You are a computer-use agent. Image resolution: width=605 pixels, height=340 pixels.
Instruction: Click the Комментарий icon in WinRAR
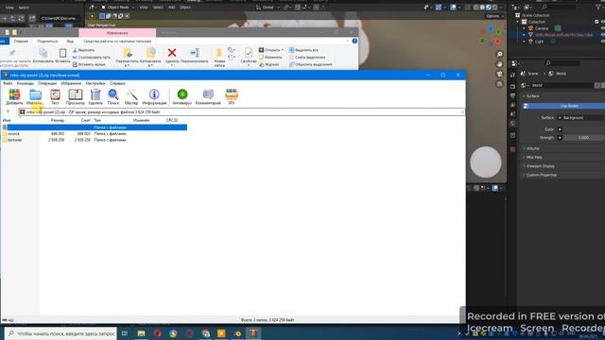coord(208,94)
